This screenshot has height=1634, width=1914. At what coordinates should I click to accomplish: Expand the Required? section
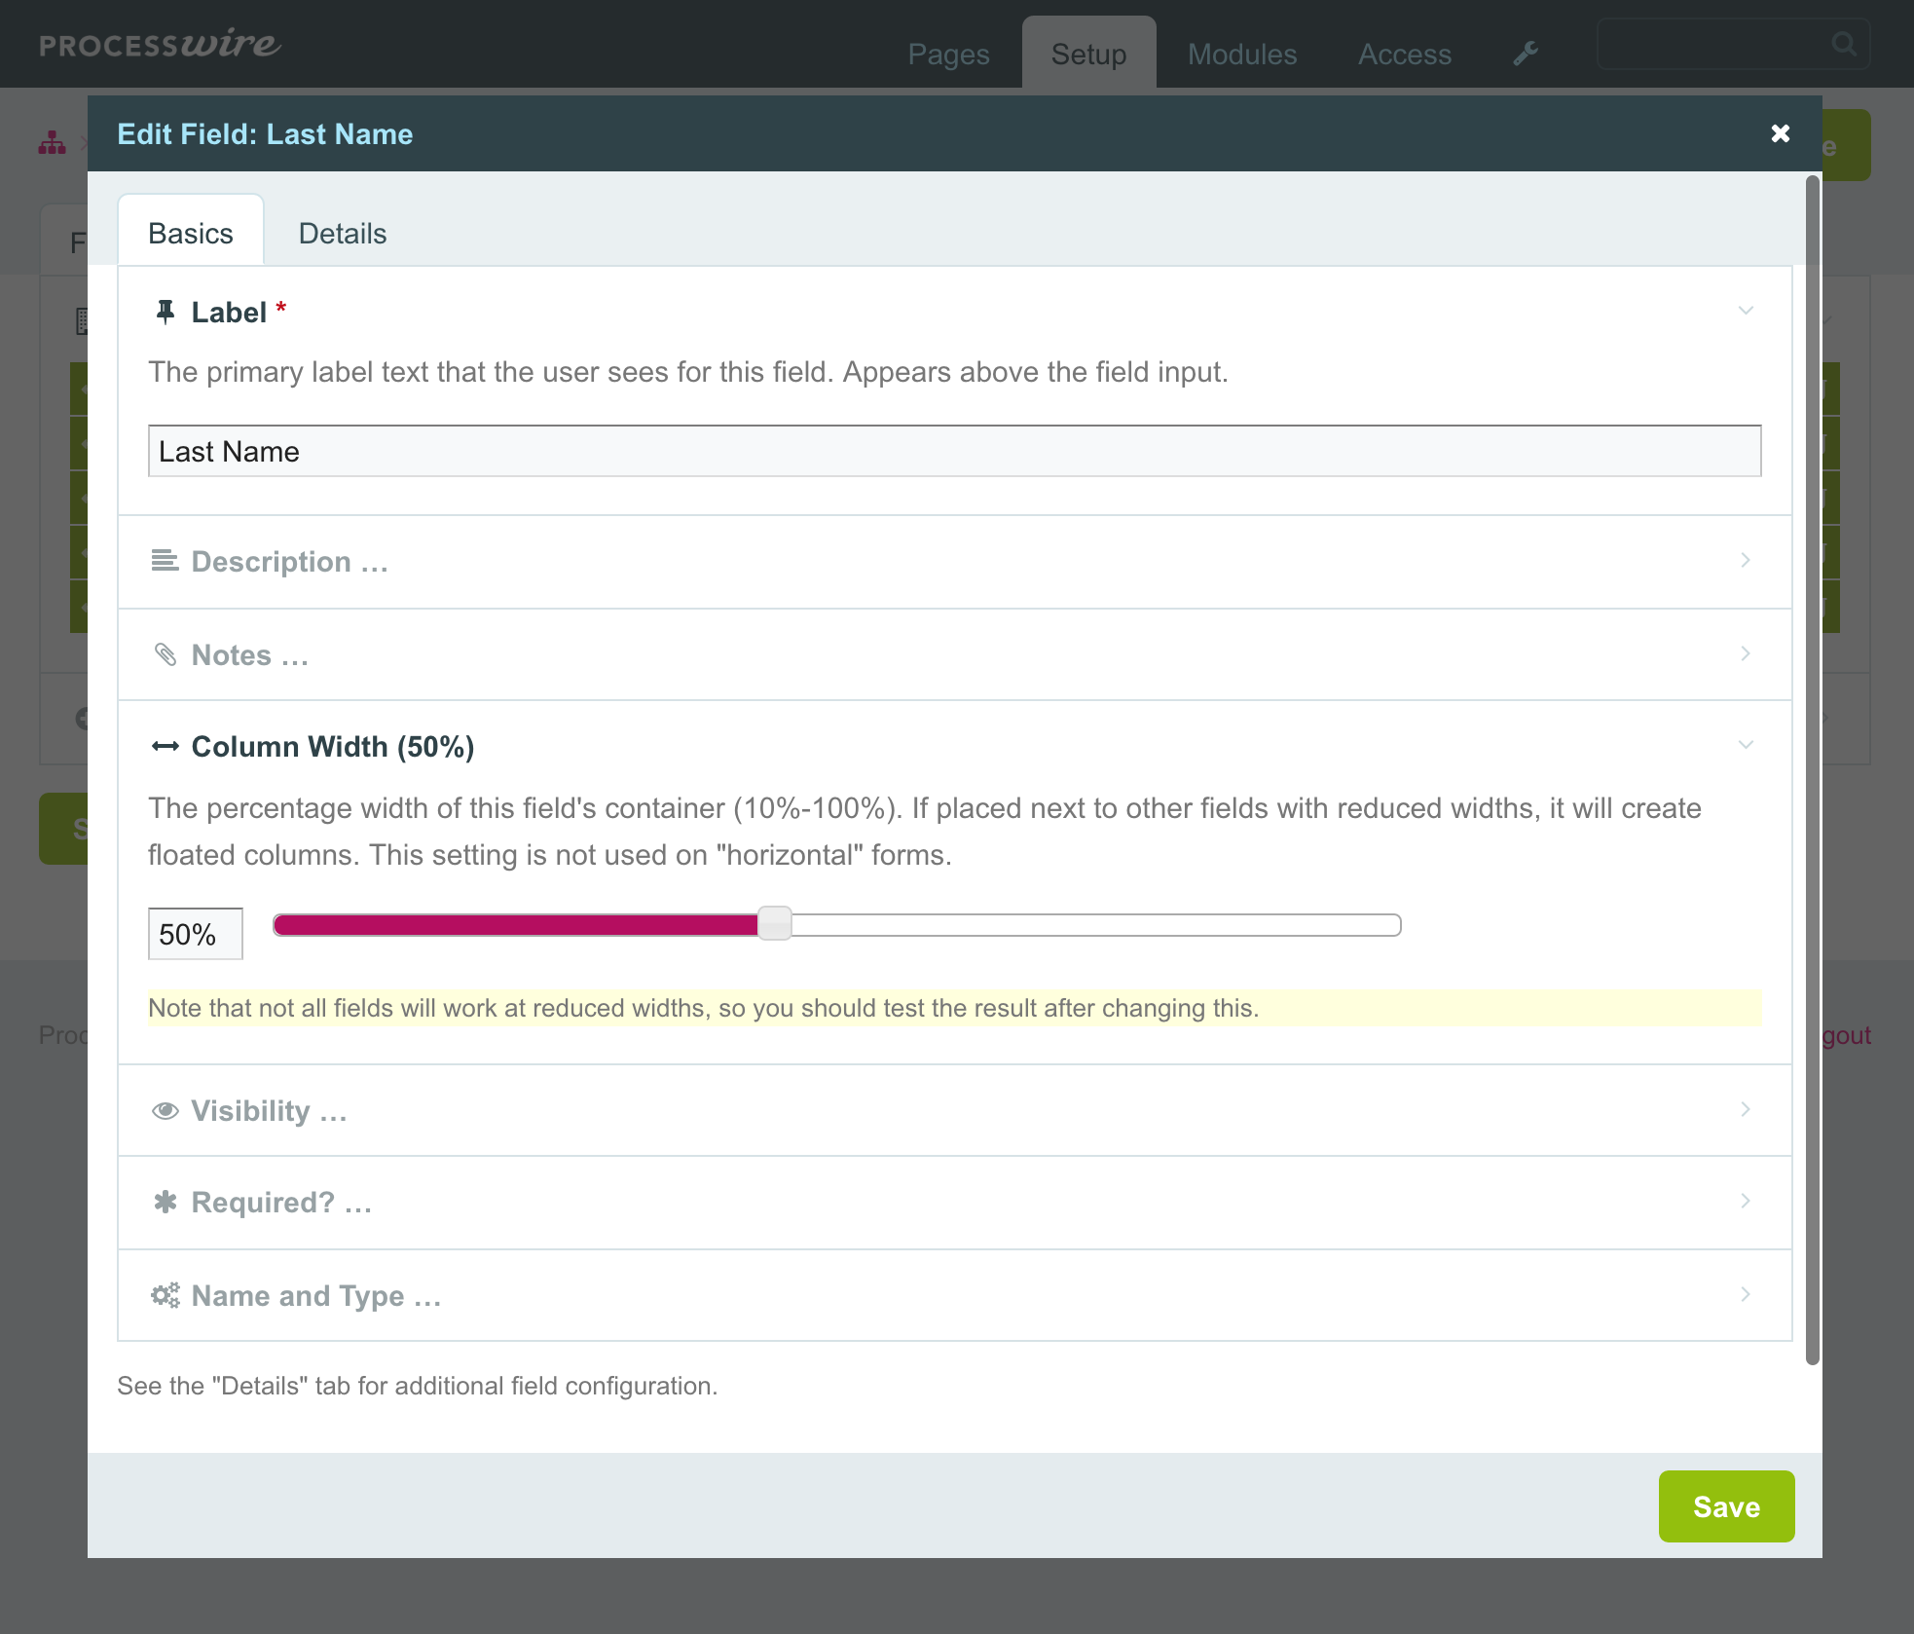(x=955, y=1203)
